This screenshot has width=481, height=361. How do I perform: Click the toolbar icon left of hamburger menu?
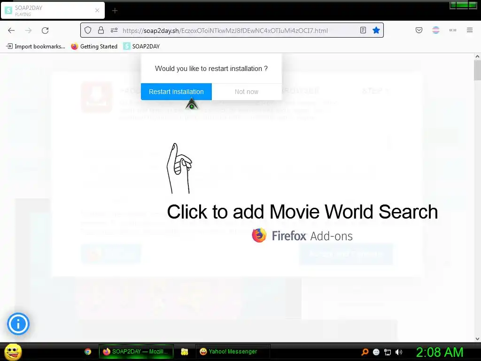[453, 30]
